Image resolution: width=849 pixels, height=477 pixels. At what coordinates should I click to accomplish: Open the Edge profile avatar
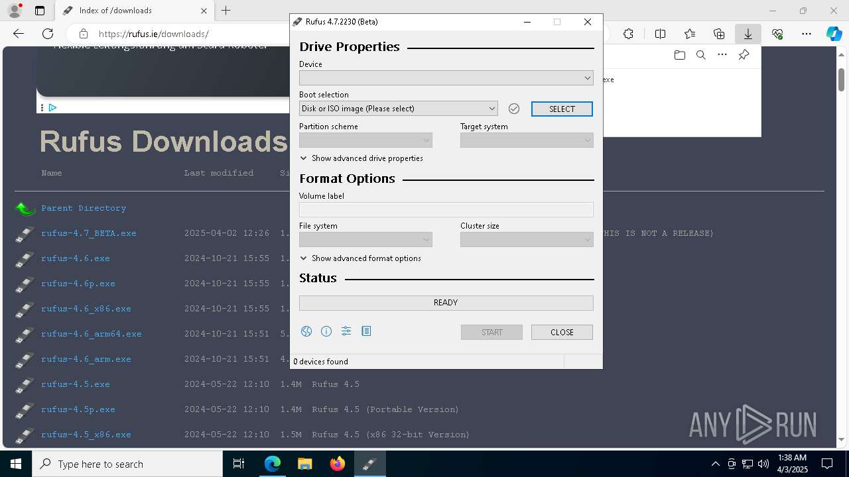14,11
